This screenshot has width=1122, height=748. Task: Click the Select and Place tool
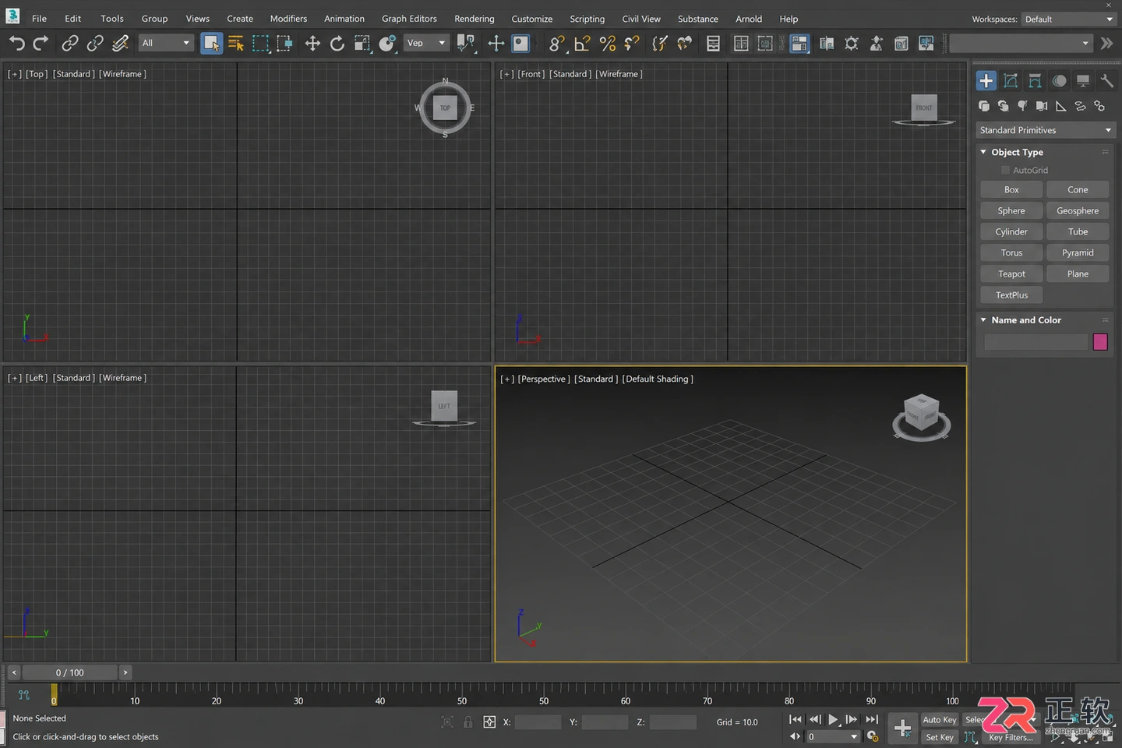(387, 44)
